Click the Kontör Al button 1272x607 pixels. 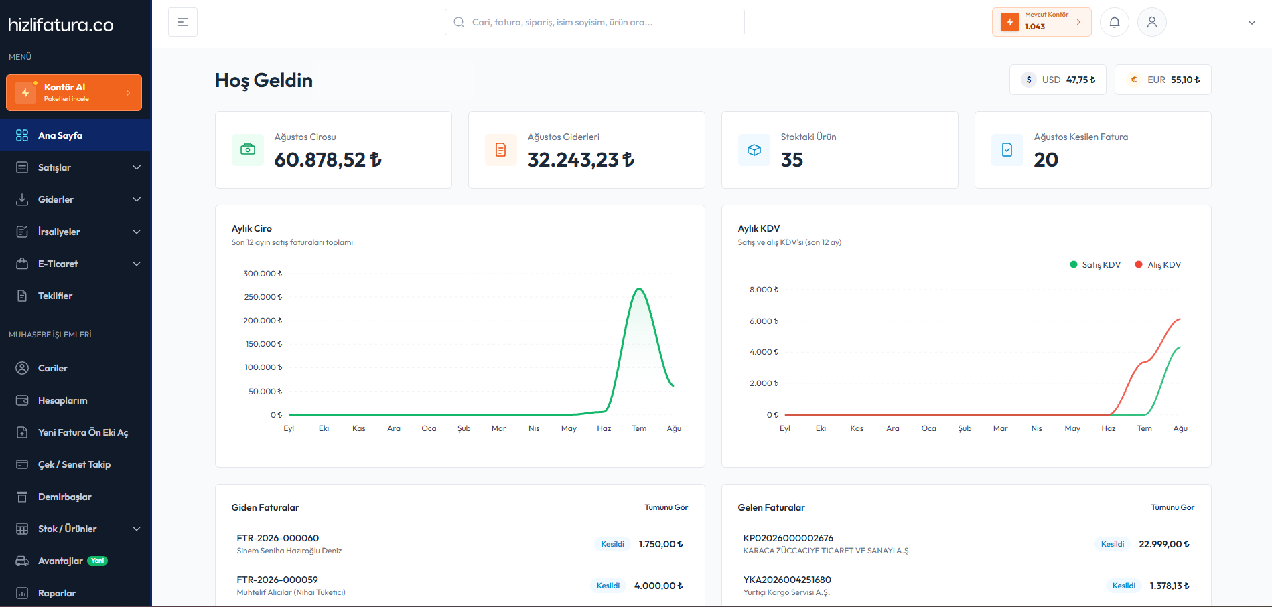point(74,92)
